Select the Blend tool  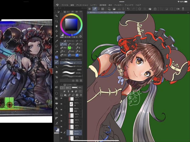tap(56, 87)
